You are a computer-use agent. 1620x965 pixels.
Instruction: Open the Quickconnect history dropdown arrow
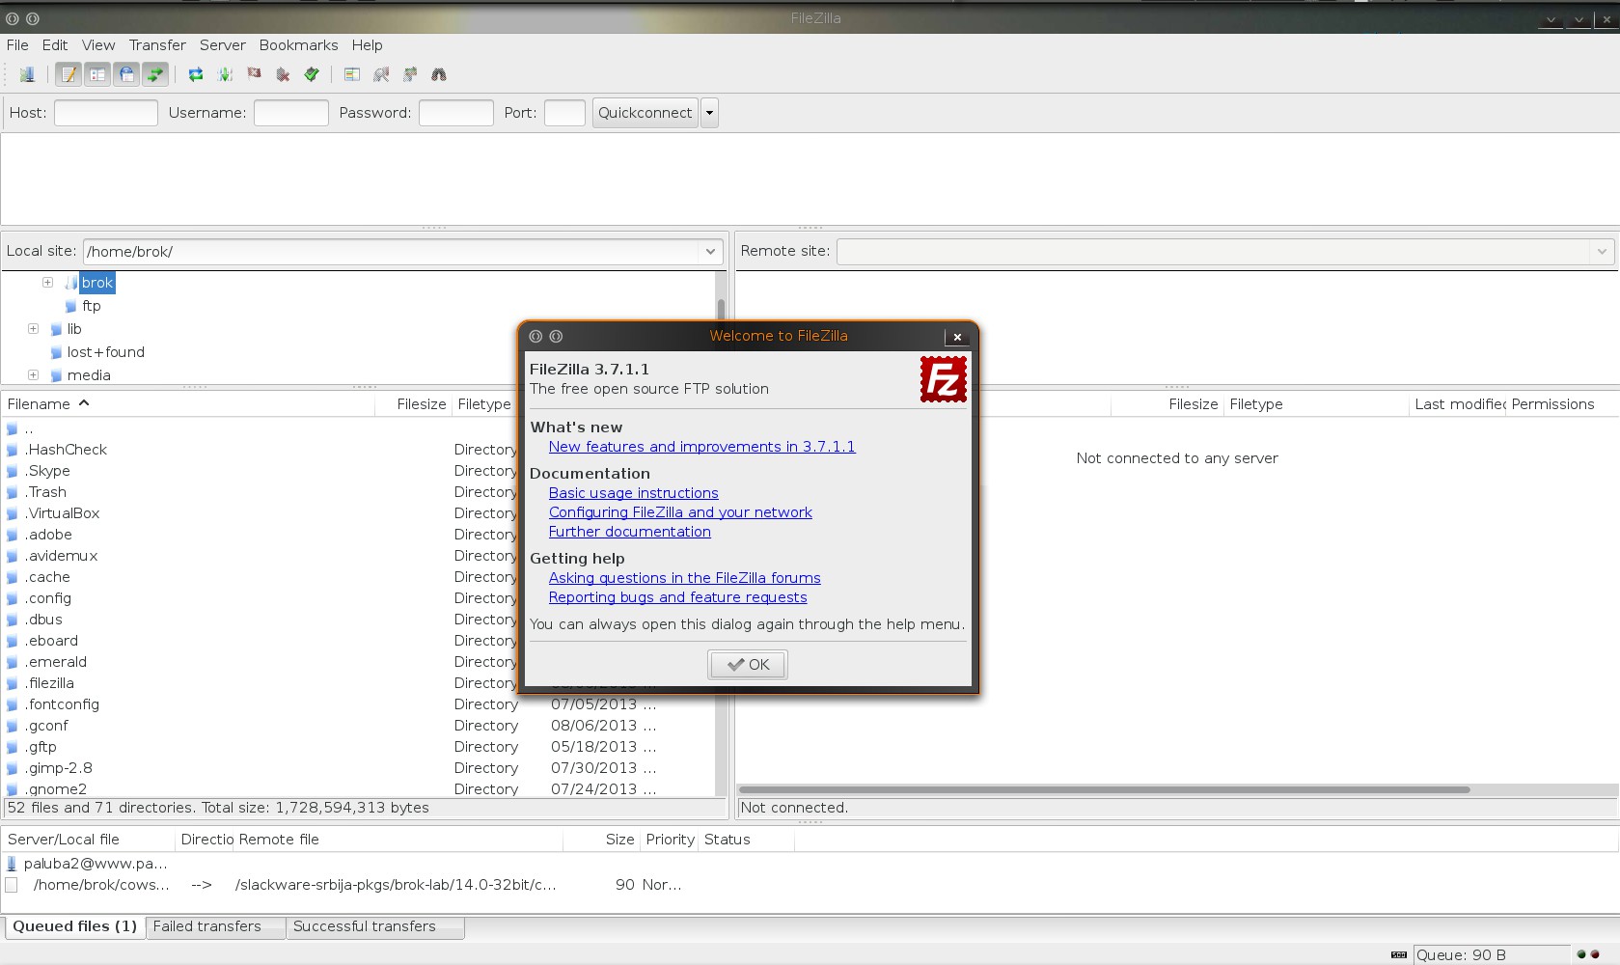[x=709, y=113]
